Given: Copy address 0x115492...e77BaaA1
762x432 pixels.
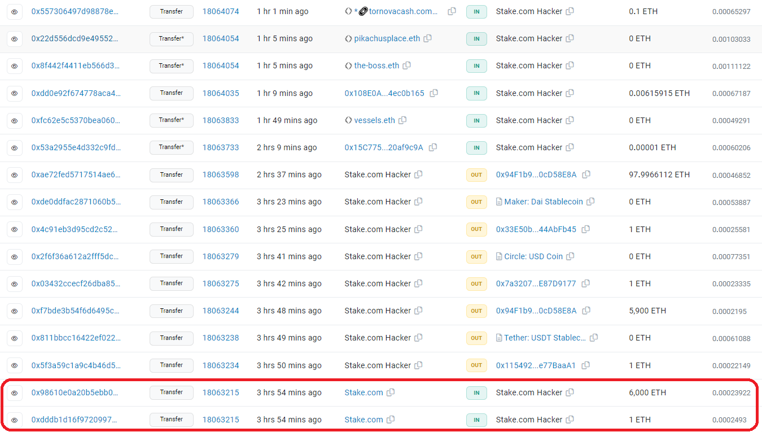Looking at the screenshot, I should 586,365.
